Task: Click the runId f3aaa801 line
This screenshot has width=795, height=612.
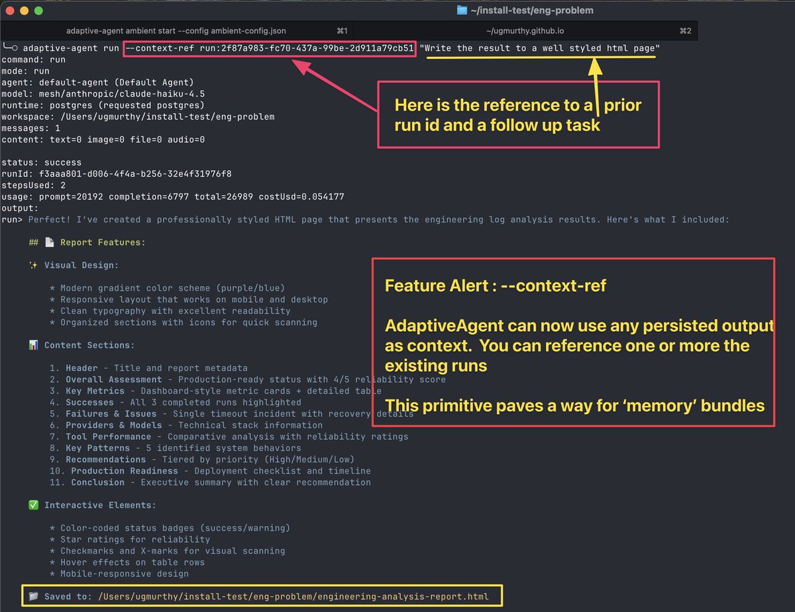Action: pos(116,174)
